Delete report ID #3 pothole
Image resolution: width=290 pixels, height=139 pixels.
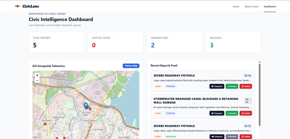click(x=246, y=136)
